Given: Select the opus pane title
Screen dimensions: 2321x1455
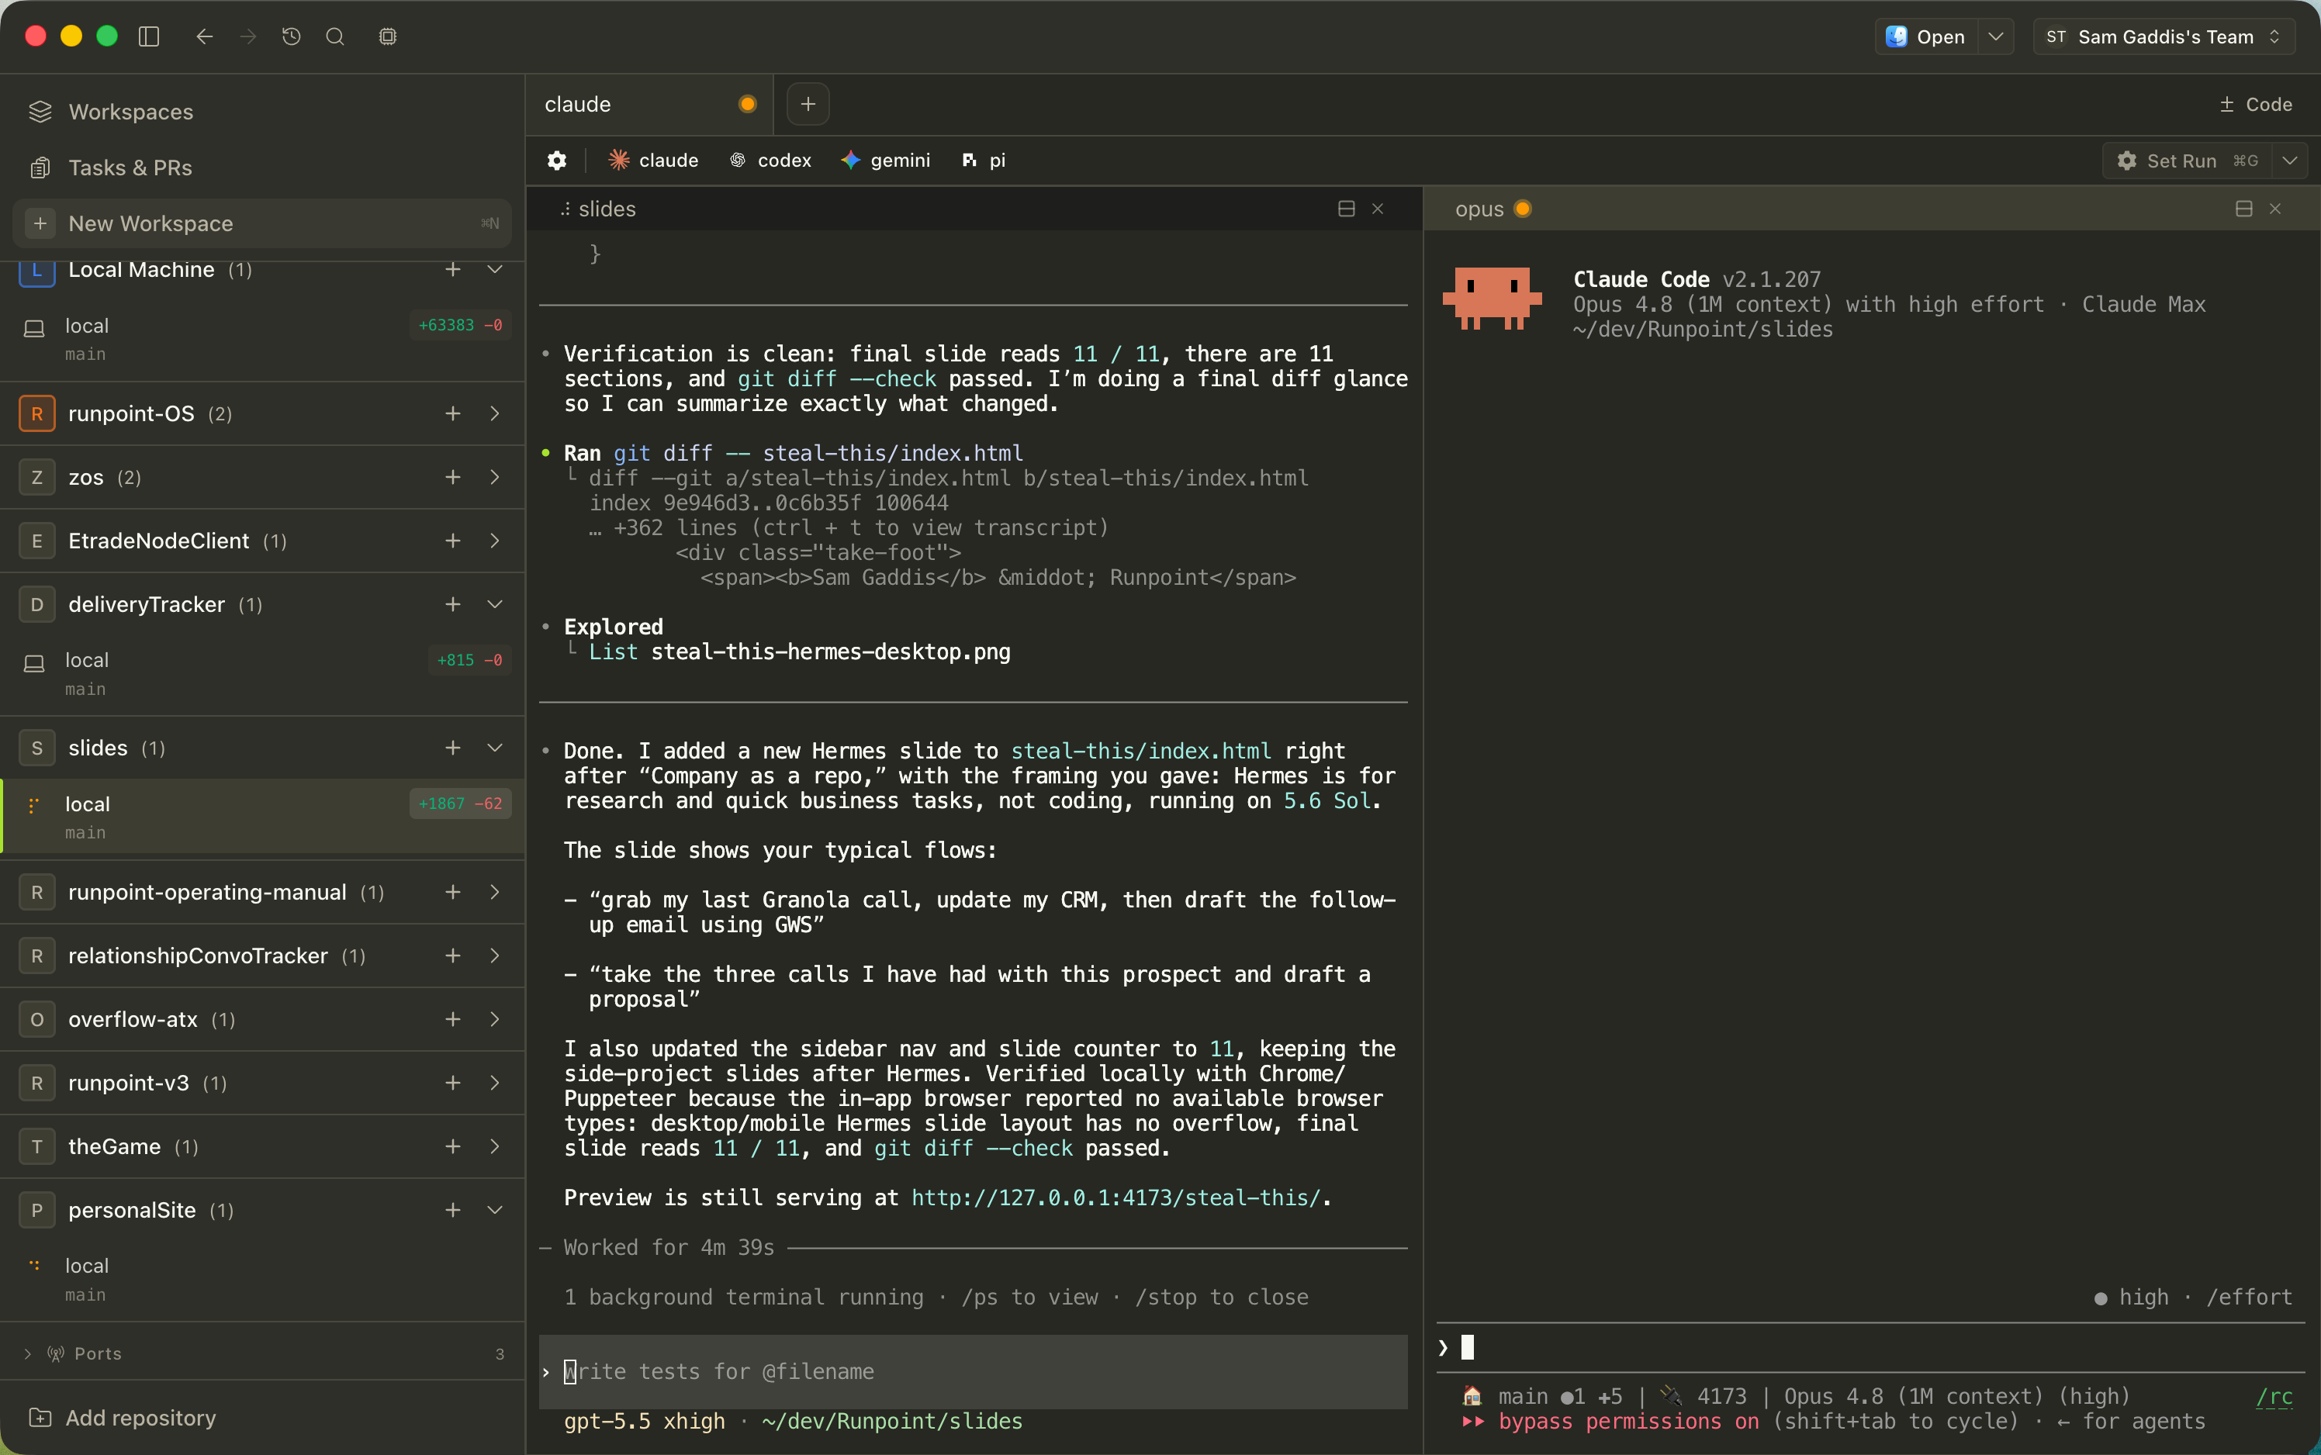Looking at the screenshot, I should [1479, 209].
